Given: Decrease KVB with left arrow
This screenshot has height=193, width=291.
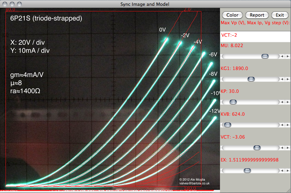Looking at the screenshot, I should (x=282, y=125).
